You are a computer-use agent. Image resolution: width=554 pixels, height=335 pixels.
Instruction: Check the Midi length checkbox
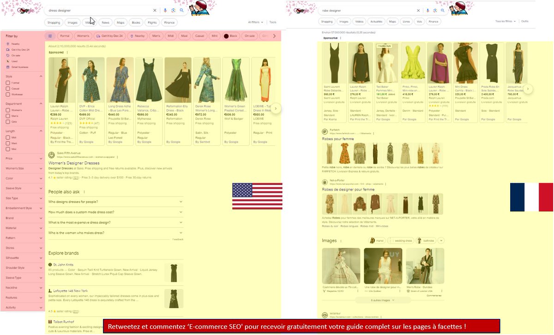pos(8,138)
